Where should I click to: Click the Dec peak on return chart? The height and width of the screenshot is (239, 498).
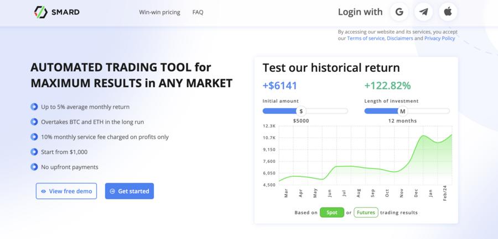pos(423,136)
